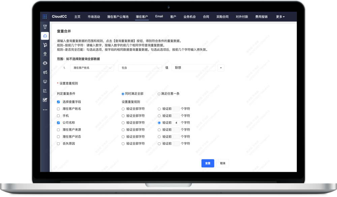
Task: Click the megaphone icon in sidebar
Action: (45, 72)
